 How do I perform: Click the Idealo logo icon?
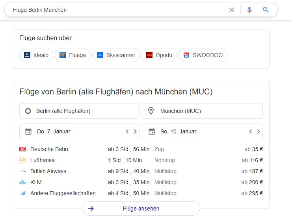pyautogui.click(x=27, y=55)
